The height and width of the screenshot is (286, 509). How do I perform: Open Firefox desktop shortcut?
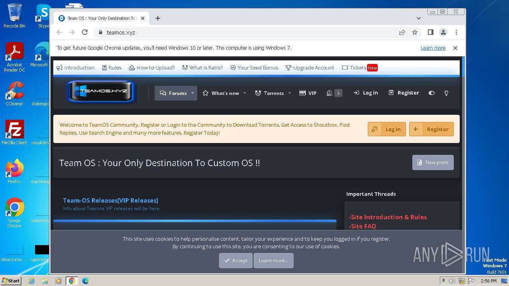[x=14, y=172]
